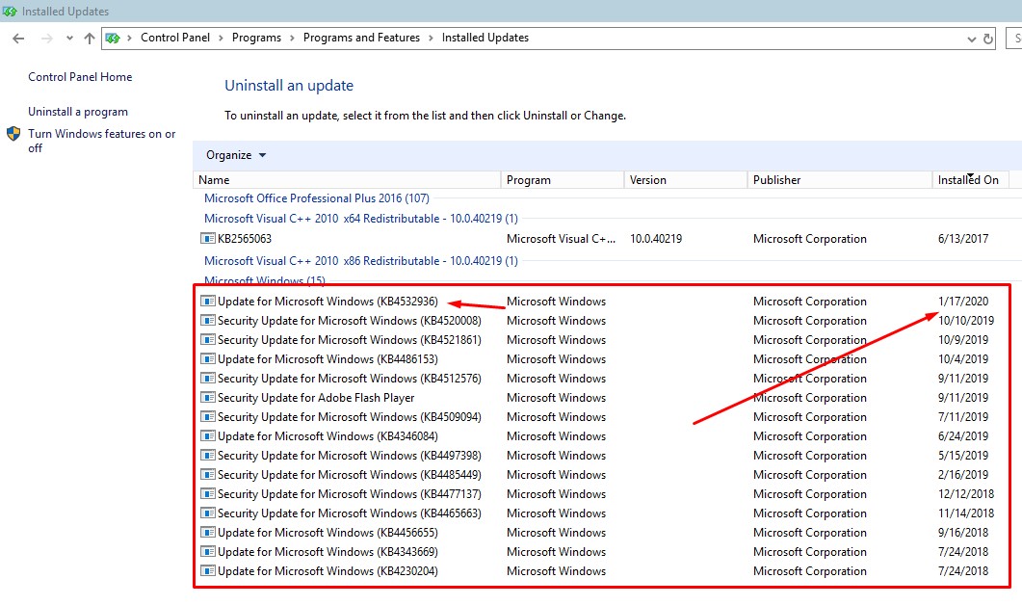Viewport: 1022px width, 605px height.
Task: Expand address bar history dropdown
Action: 971,39
